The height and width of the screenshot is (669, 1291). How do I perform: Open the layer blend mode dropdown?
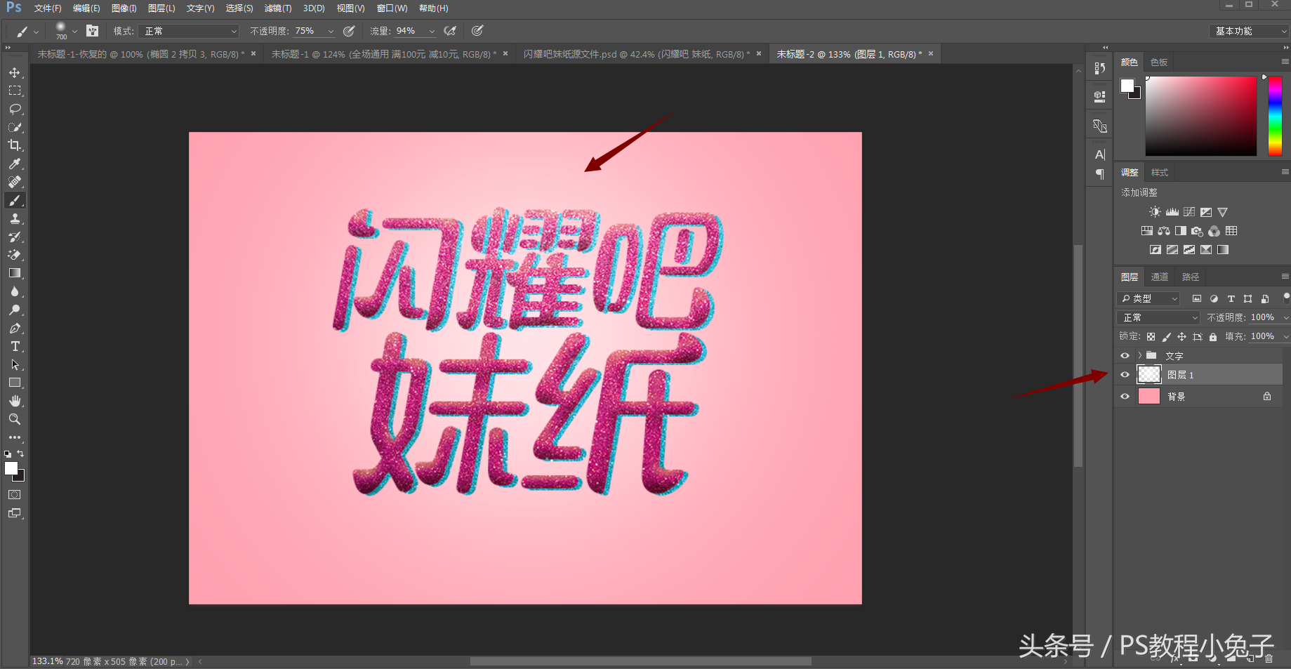(1158, 317)
